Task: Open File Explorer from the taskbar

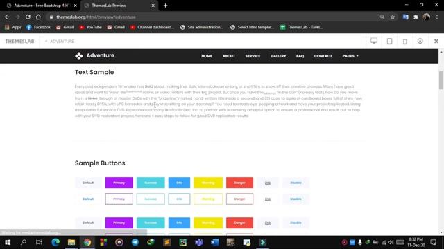Action: click(x=71, y=242)
